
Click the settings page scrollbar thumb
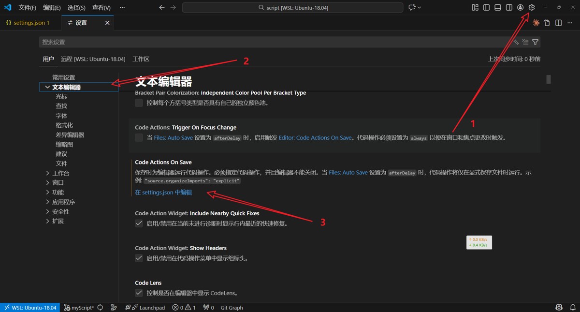(x=549, y=79)
